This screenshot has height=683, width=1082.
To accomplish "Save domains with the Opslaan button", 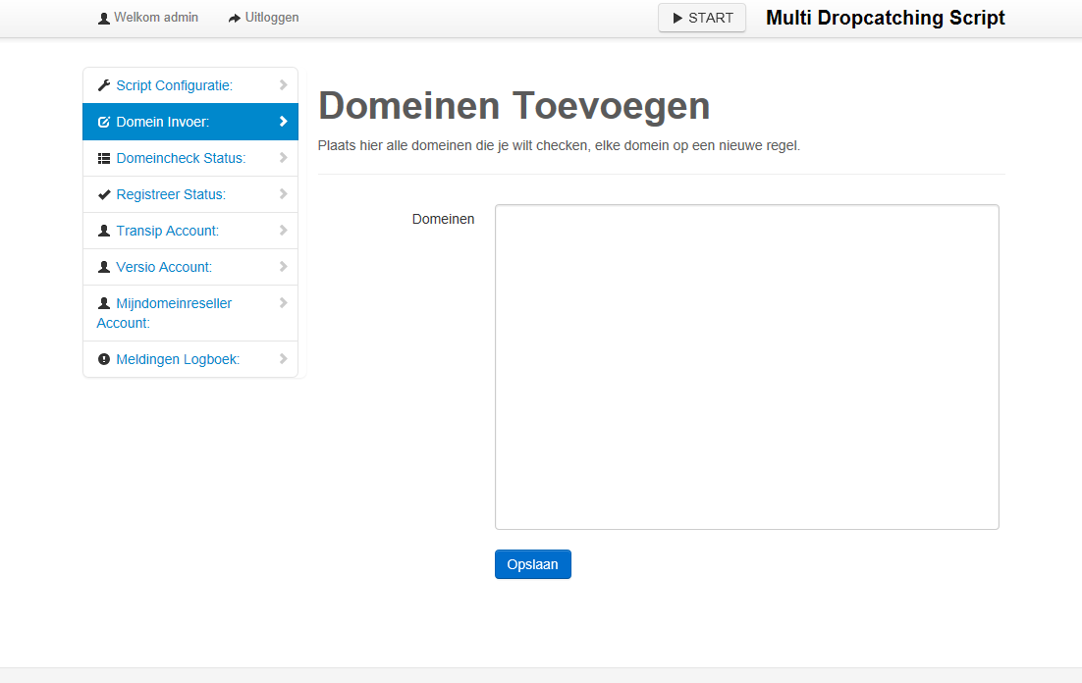I will click(x=532, y=564).
